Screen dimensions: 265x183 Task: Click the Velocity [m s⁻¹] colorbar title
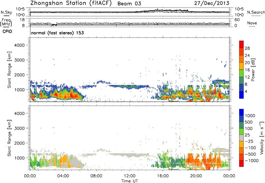262,138
